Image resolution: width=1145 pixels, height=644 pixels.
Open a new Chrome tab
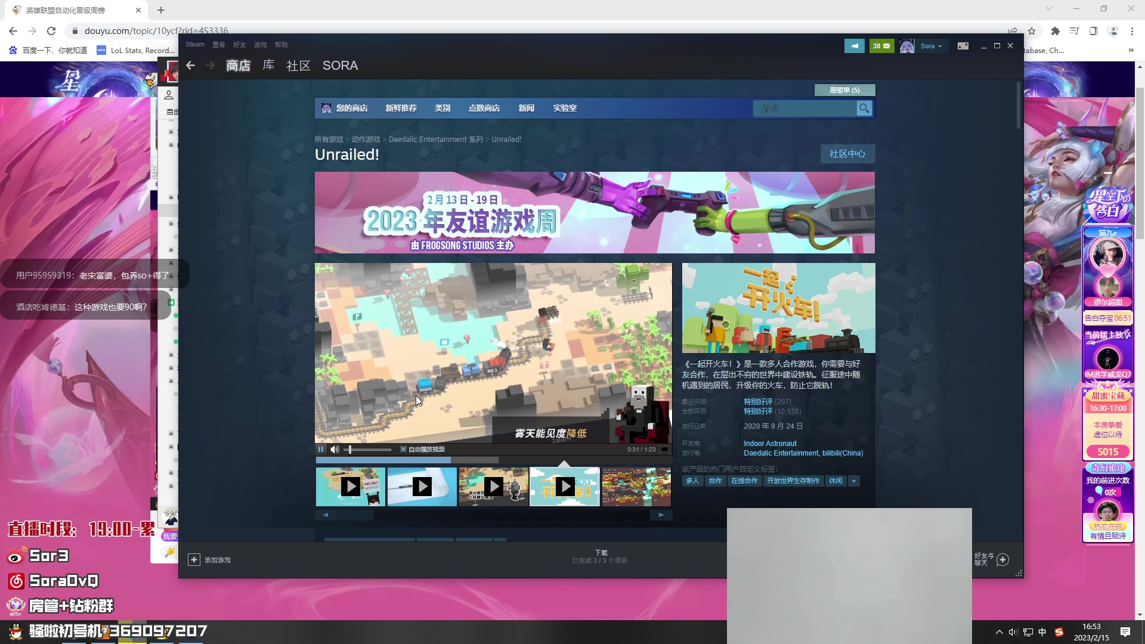pos(161,10)
